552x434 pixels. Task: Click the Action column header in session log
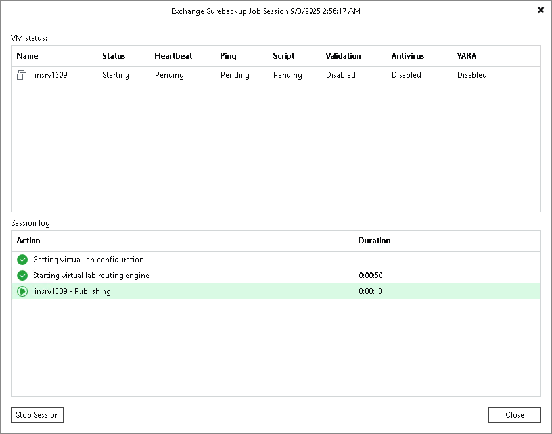28,241
